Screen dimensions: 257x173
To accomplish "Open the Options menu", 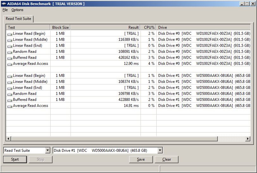I will [17, 10].
